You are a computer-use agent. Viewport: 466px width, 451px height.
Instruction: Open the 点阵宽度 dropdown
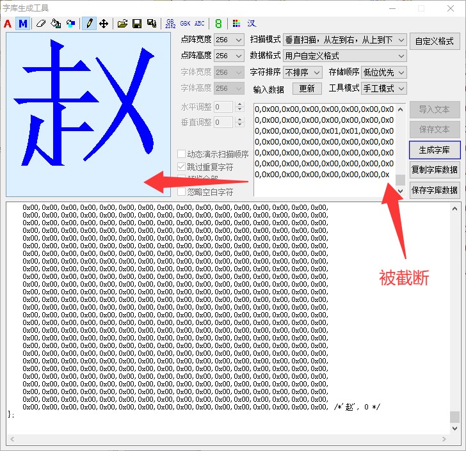tap(229, 40)
